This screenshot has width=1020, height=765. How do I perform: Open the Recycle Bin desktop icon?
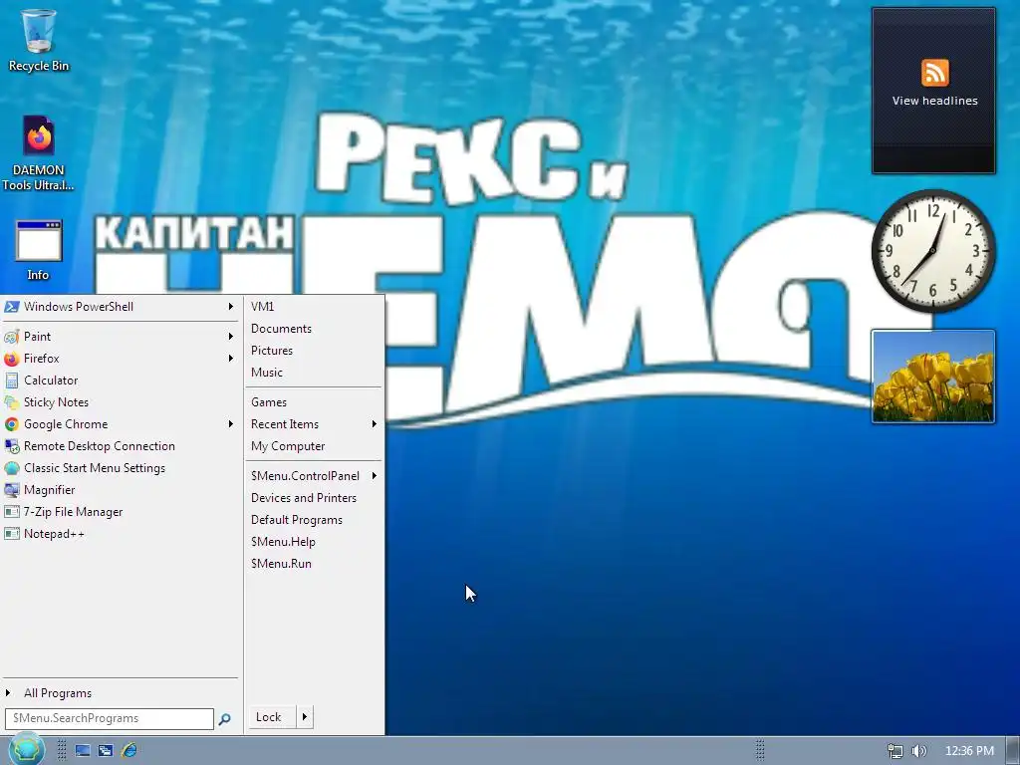(x=39, y=40)
